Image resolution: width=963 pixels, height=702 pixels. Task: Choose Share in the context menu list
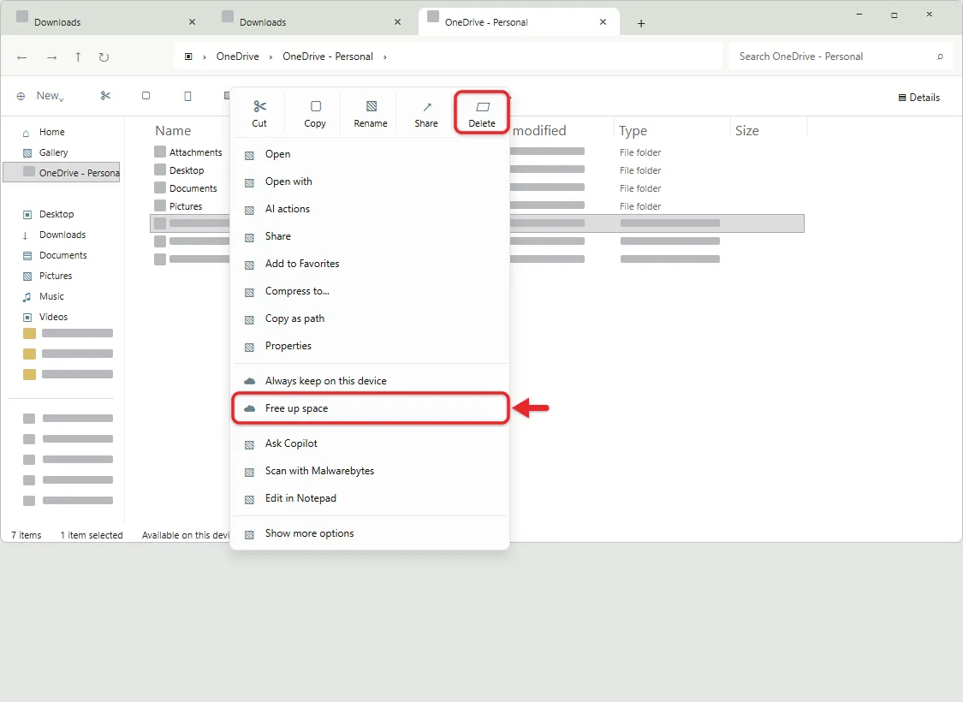(x=371, y=236)
